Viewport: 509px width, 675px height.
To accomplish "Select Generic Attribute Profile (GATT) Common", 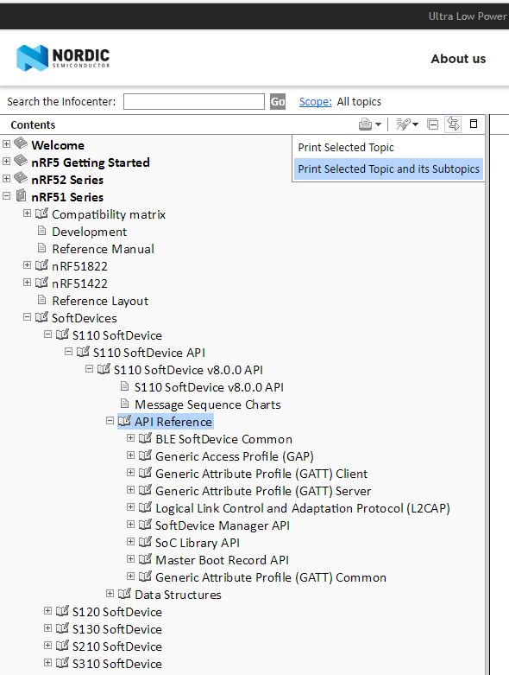I will [x=271, y=577].
